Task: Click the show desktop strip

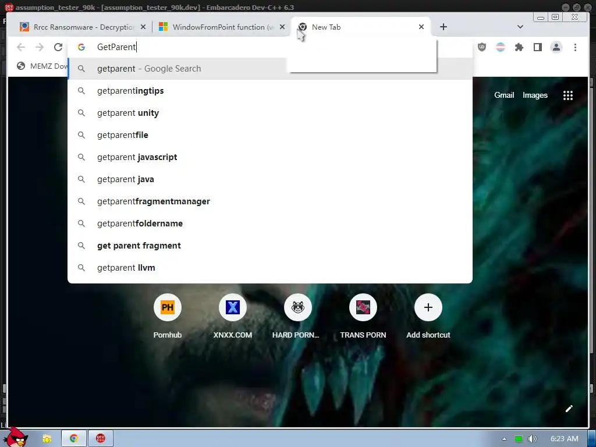Action: coord(592,438)
